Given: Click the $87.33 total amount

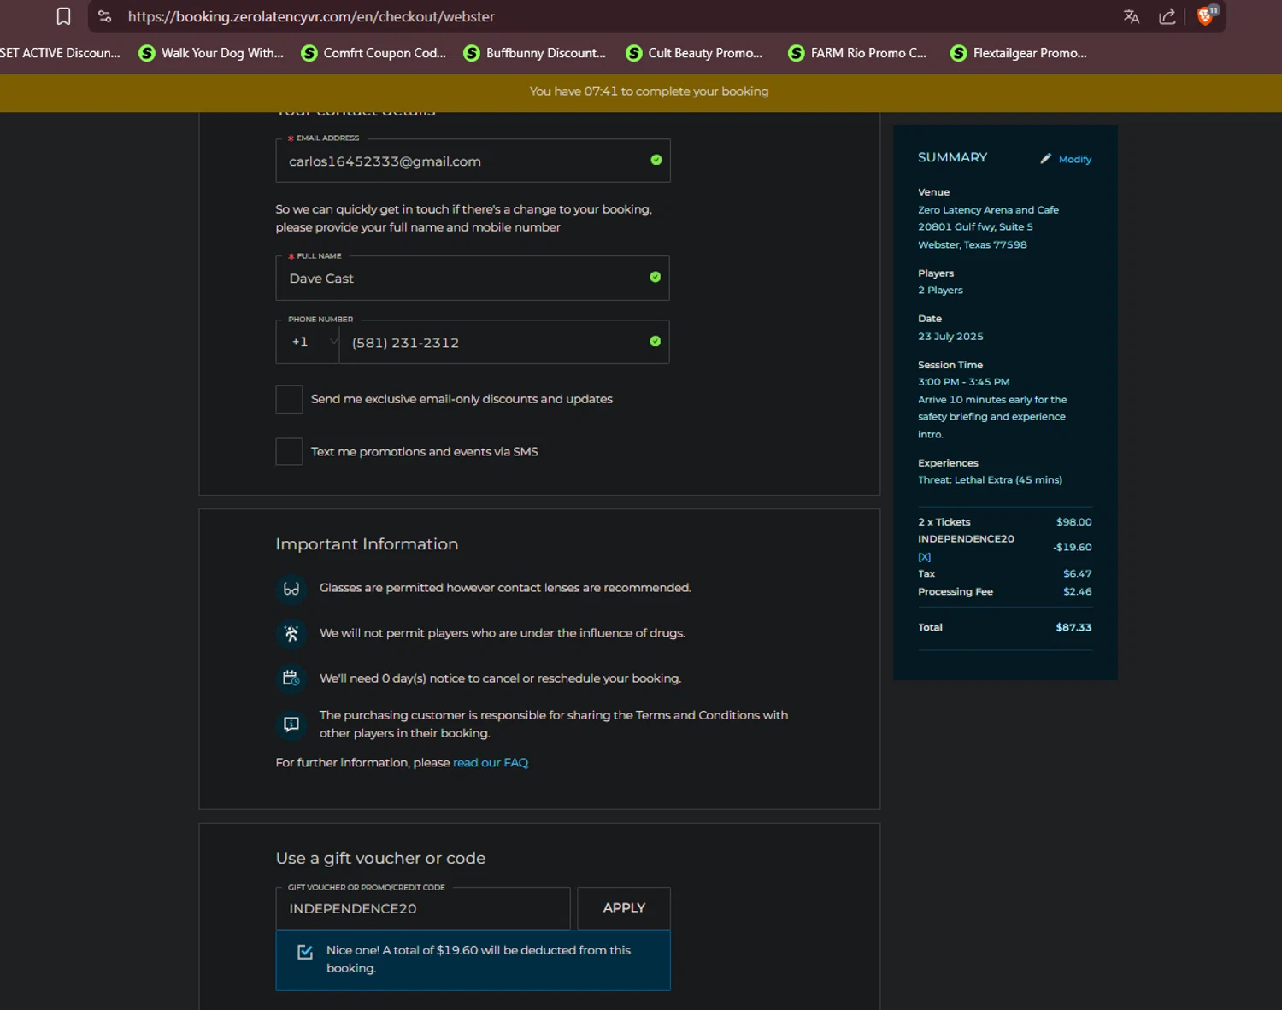Looking at the screenshot, I should pyautogui.click(x=1073, y=627).
